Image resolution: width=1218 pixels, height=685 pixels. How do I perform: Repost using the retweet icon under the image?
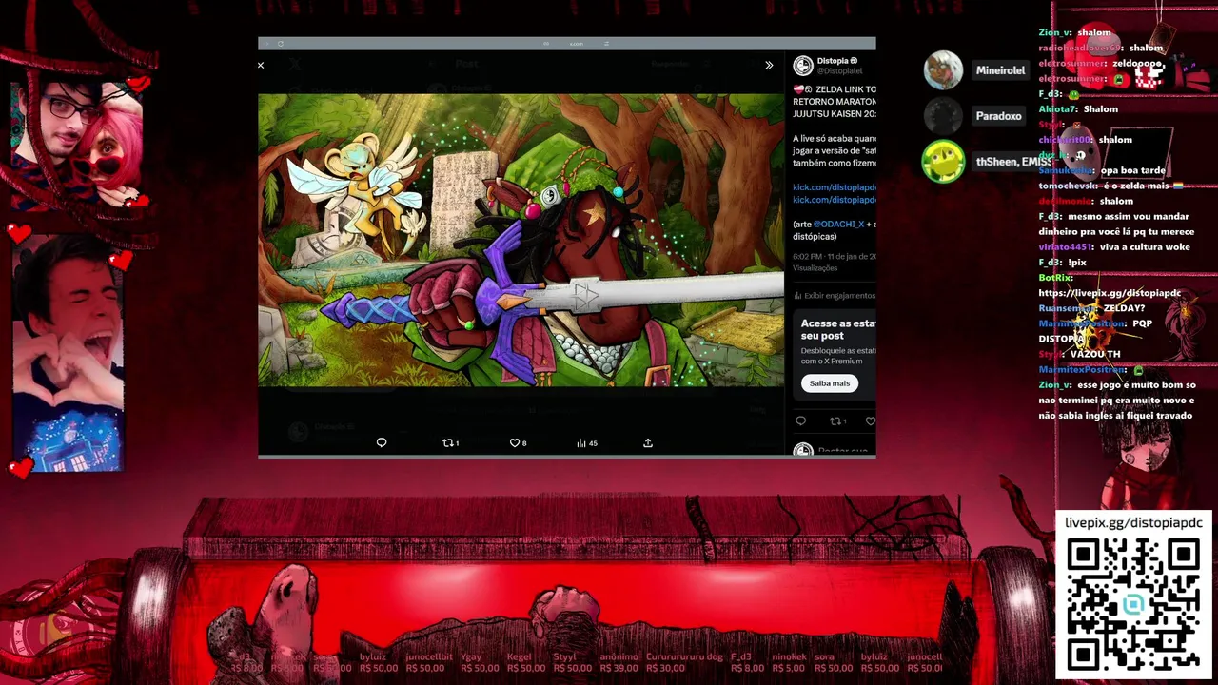tap(451, 442)
